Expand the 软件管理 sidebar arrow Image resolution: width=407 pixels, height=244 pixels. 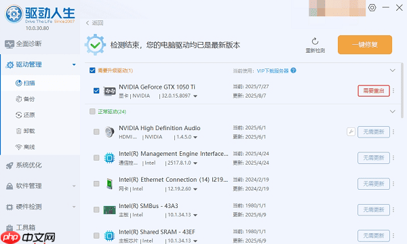click(74, 186)
